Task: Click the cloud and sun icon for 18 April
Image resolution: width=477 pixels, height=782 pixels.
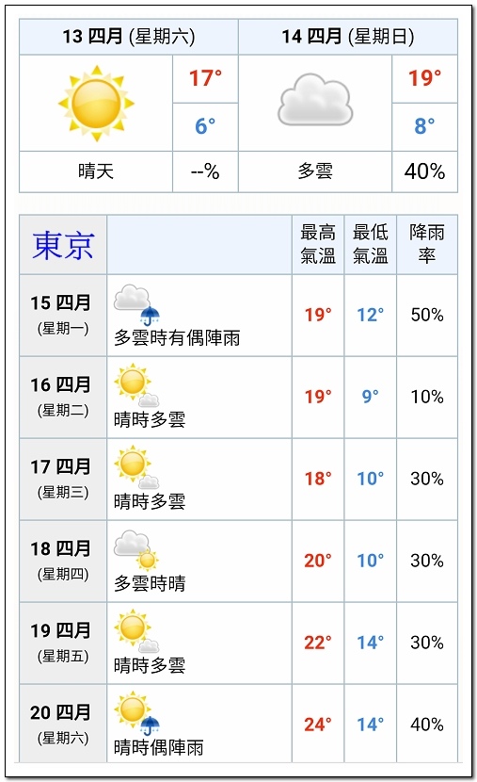Action: coord(135,549)
